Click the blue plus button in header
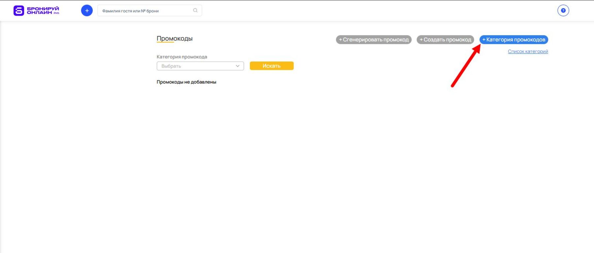The height and width of the screenshot is (253, 594). [x=87, y=11]
